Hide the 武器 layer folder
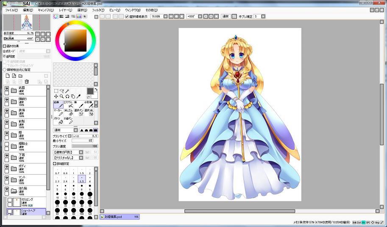The width and height of the screenshot is (387, 227). [x=7, y=88]
